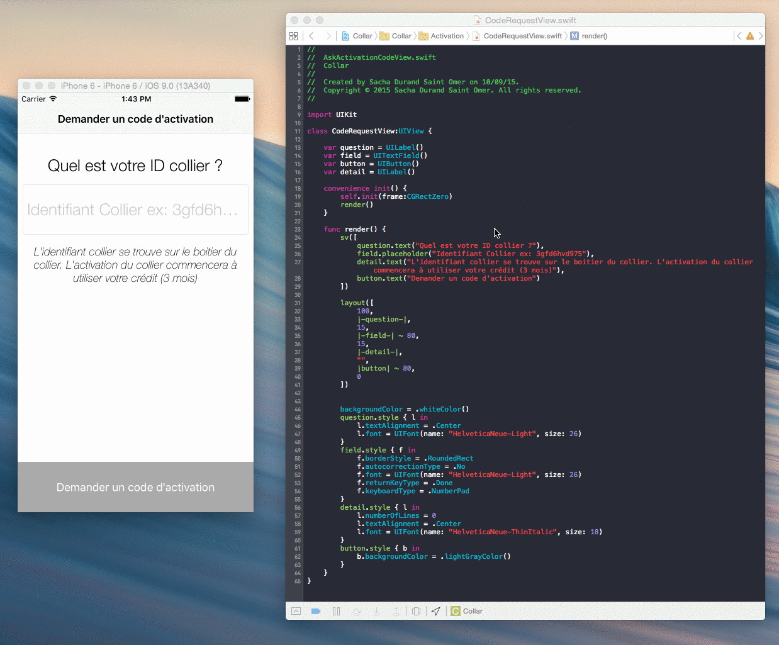Viewport: 779px width, 645px height.
Task: Tap the Identifiant Collier text field in simulator
Action: [135, 210]
